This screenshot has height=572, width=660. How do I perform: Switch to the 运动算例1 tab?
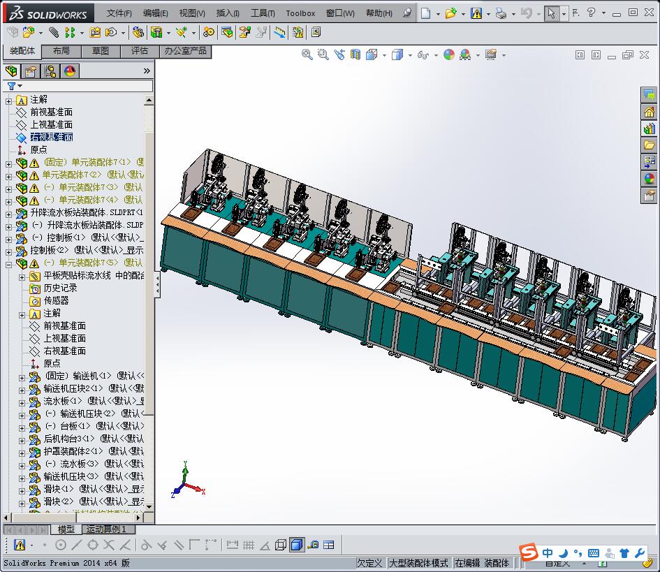coord(108,529)
